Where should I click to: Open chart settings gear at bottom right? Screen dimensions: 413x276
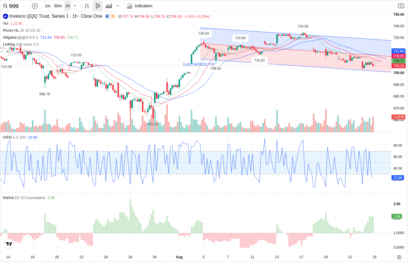(399, 257)
